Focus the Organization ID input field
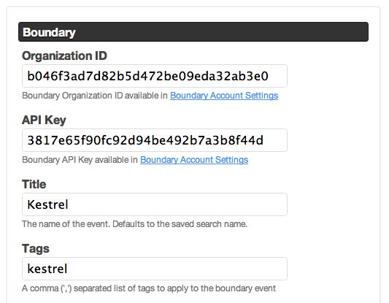This screenshot has width=389, height=303. 155,76
